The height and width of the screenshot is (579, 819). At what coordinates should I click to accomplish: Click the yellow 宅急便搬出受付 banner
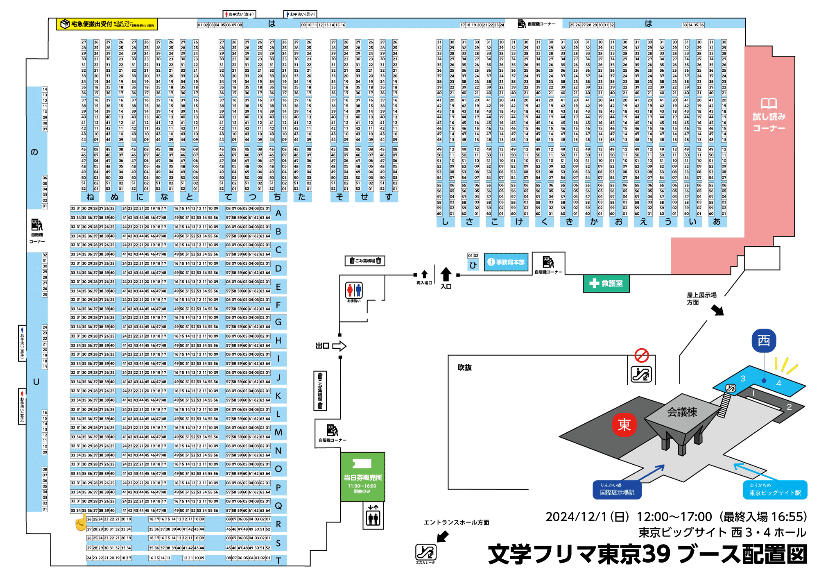[x=107, y=24]
